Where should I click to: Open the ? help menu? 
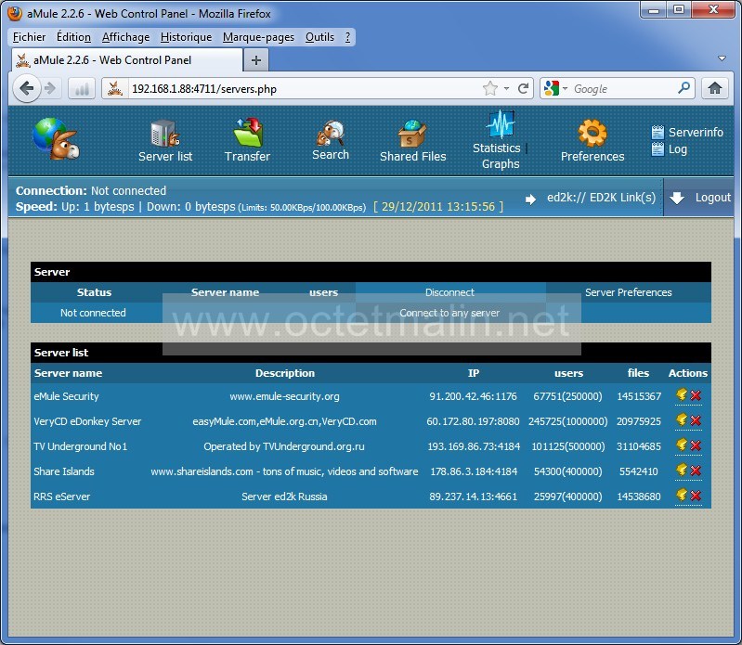point(348,37)
